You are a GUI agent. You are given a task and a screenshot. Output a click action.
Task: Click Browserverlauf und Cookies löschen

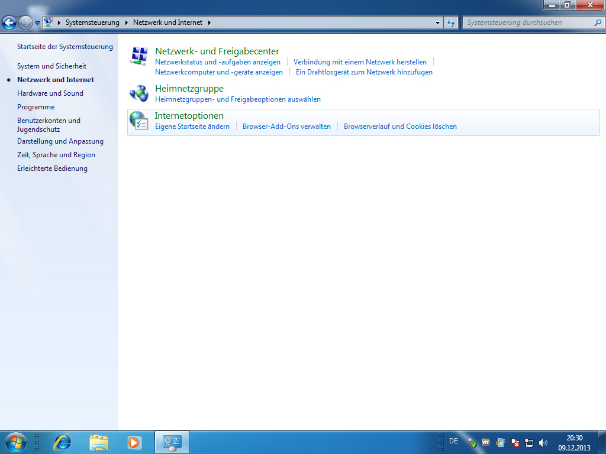pos(401,127)
